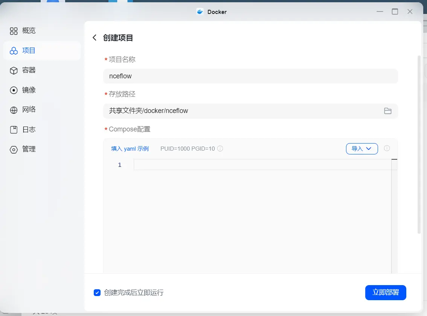
Task: Click the 填入 yaml 示例 link
Action: [130, 149]
